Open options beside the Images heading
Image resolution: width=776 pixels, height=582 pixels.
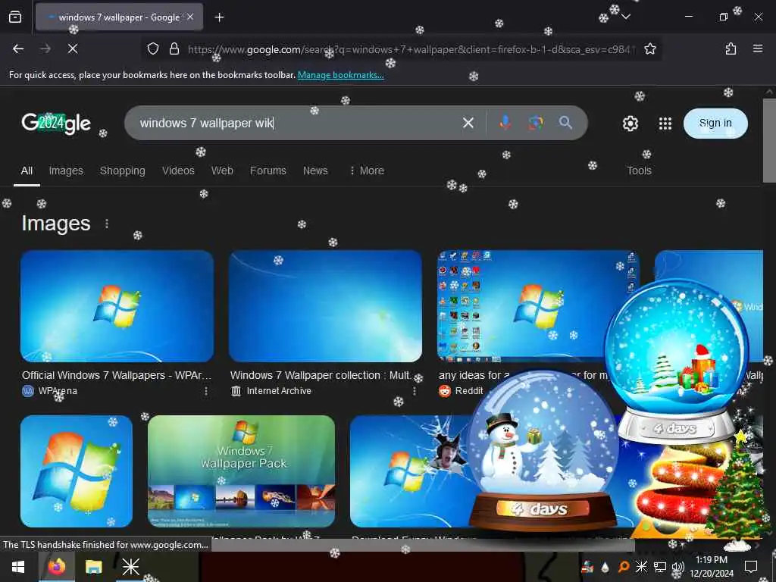107,224
